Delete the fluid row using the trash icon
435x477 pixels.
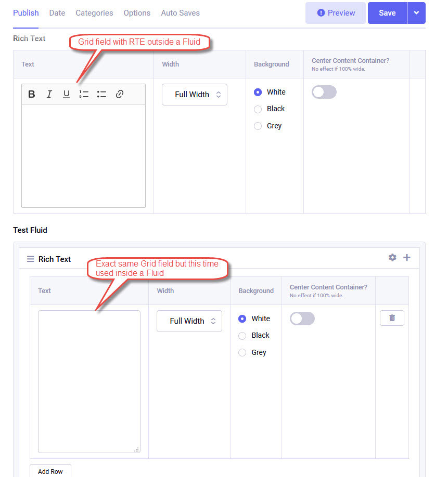tap(392, 318)
